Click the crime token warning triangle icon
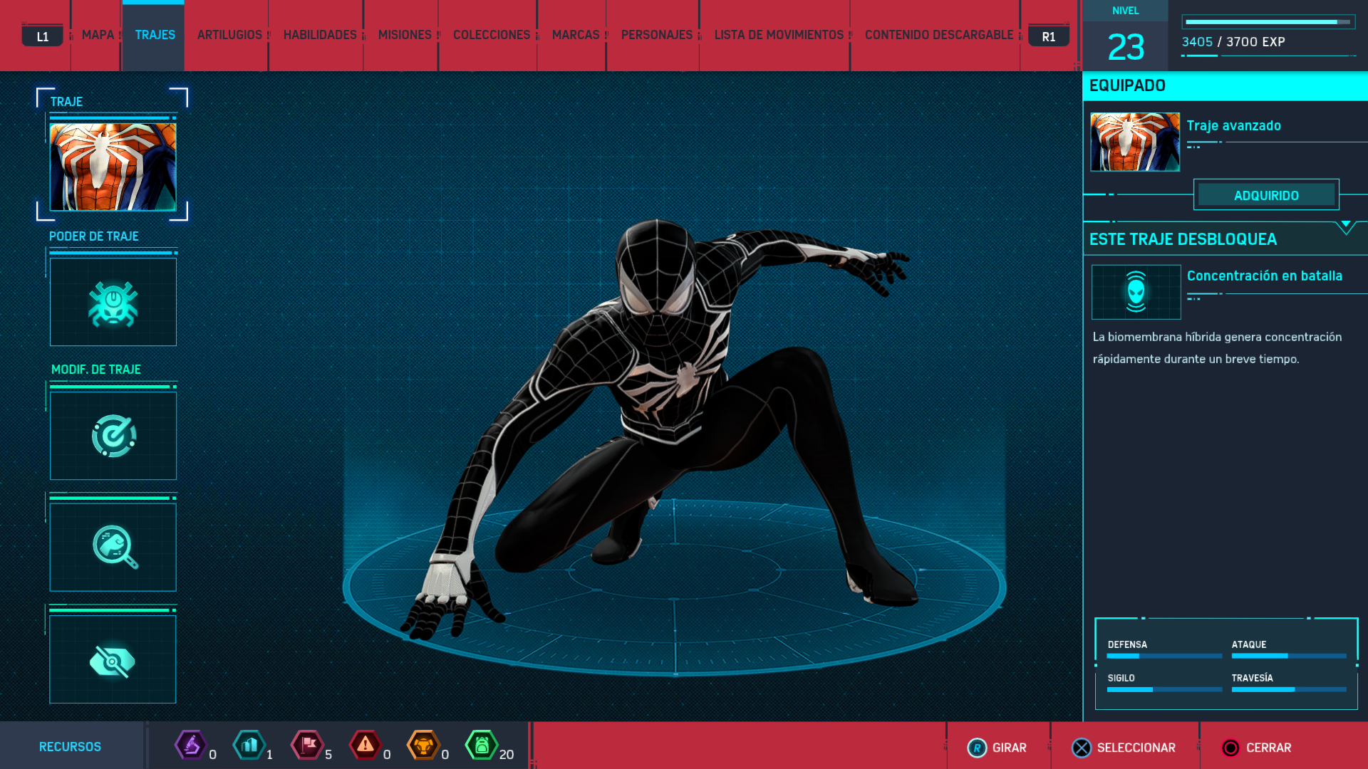1368x769 pixels. pos(366,746)
